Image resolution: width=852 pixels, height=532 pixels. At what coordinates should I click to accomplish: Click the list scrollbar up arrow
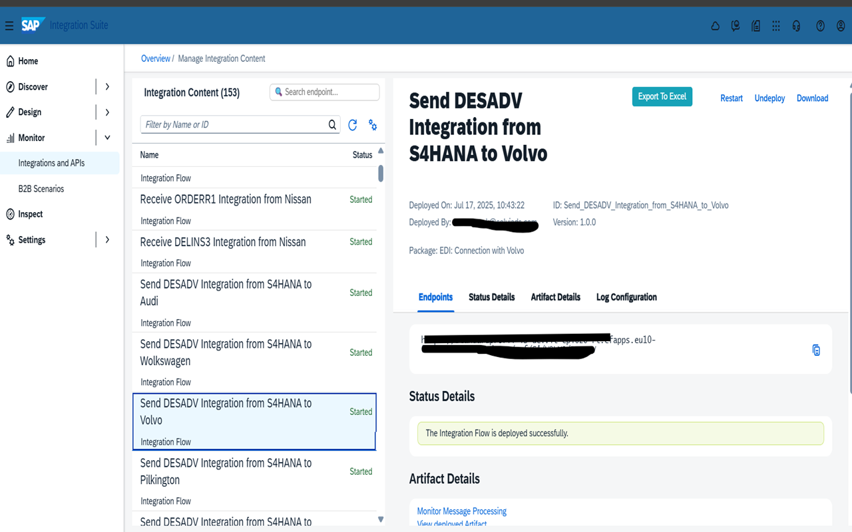[x=381, y=150]
